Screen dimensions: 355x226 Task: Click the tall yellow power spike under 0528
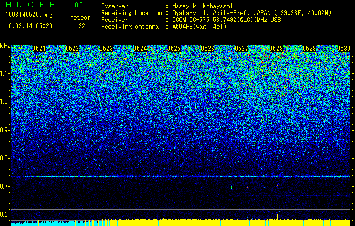point(277,216)
